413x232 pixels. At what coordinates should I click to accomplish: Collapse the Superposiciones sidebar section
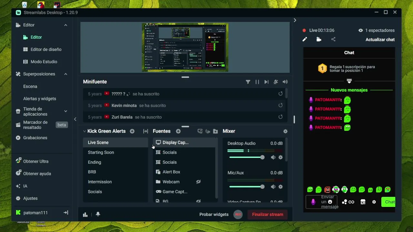click(x=65, y=74)
